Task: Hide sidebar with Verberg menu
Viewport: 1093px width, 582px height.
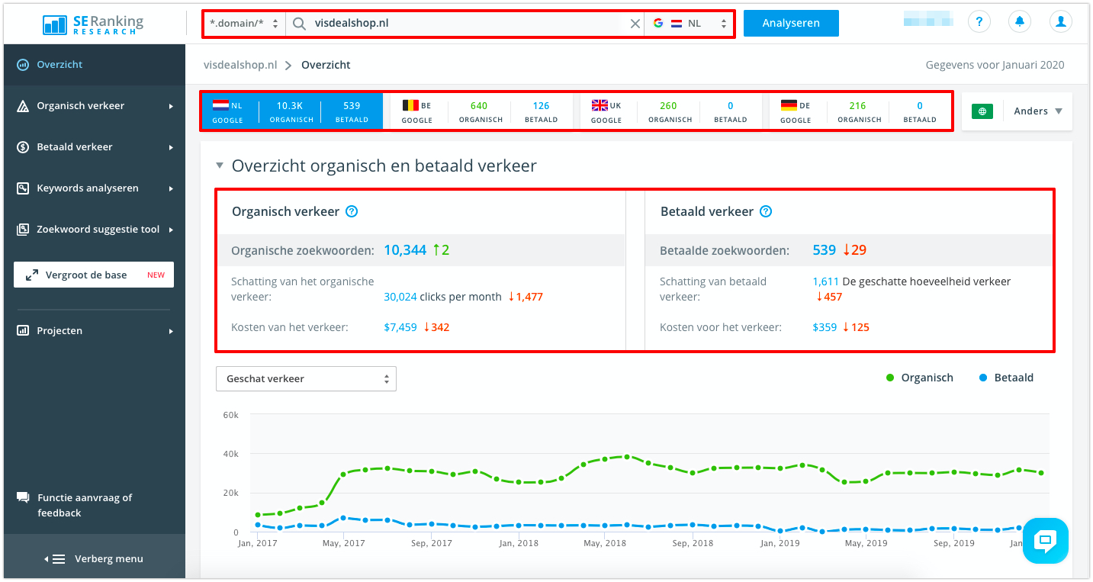Action: 93,559
